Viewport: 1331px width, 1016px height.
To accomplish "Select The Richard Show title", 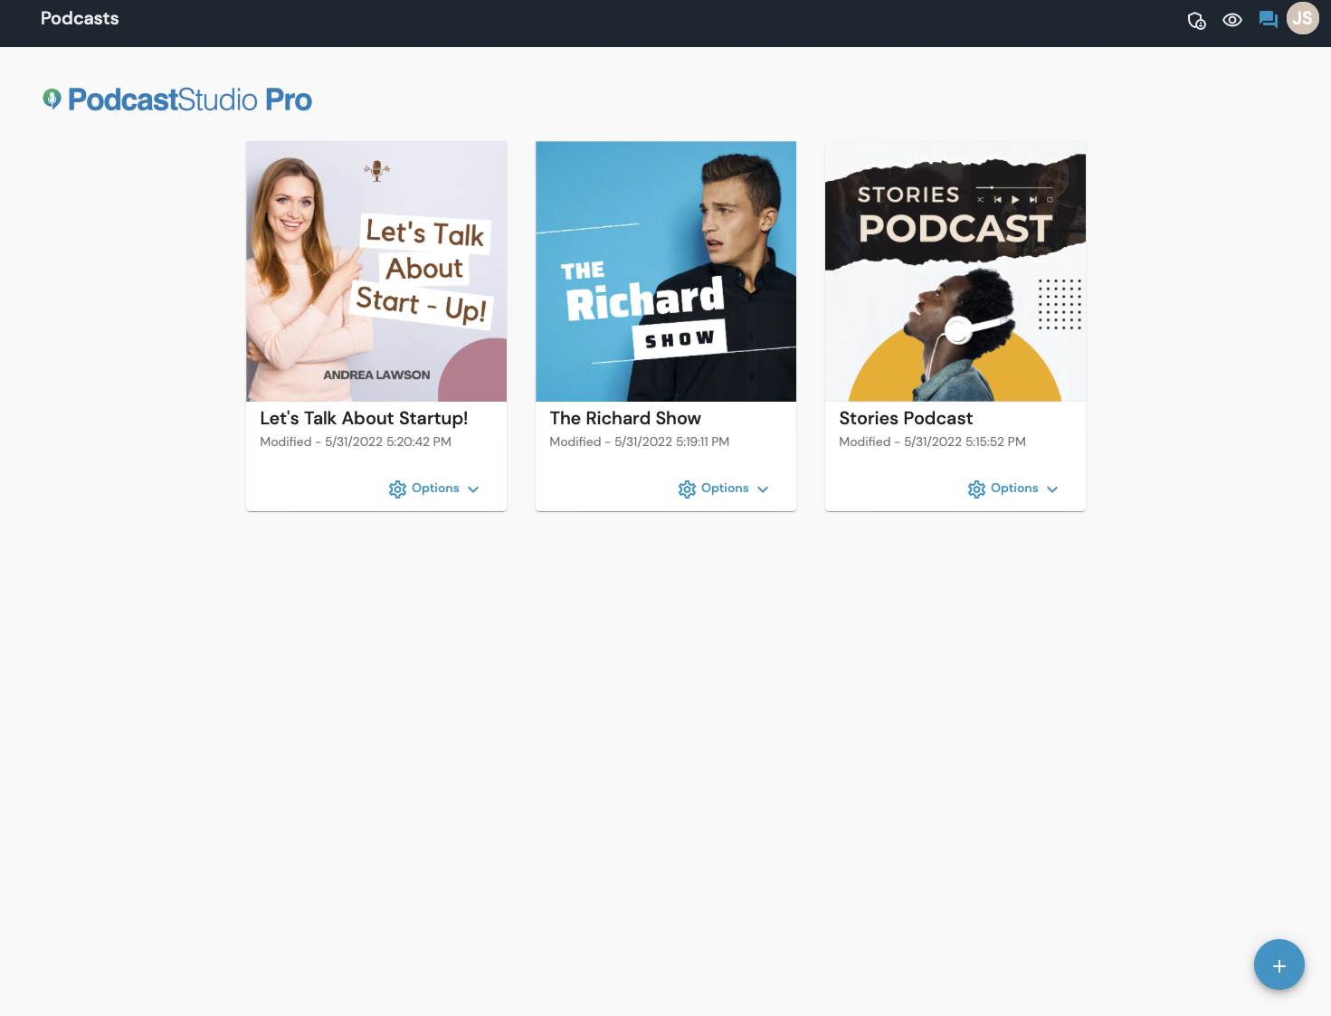I will click(x=625, y=418).
